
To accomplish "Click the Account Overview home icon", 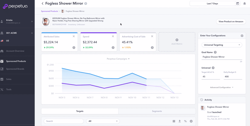I will point(2,51).
